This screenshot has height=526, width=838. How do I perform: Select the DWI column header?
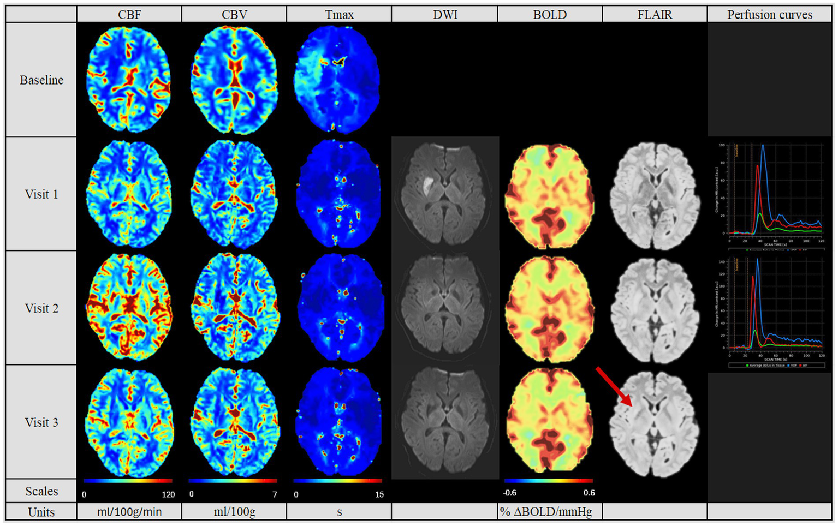445,15
